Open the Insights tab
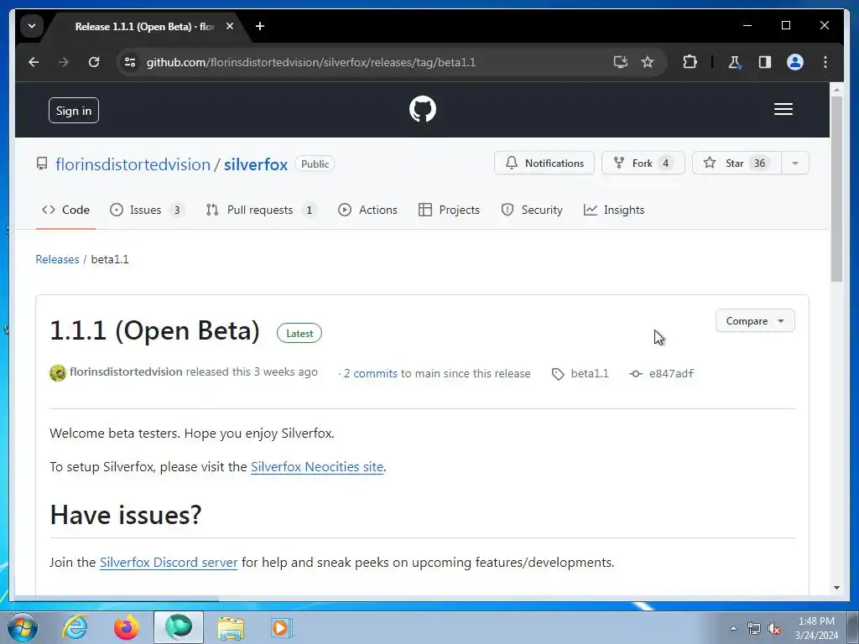859x644 pixels. pos(614,210)
